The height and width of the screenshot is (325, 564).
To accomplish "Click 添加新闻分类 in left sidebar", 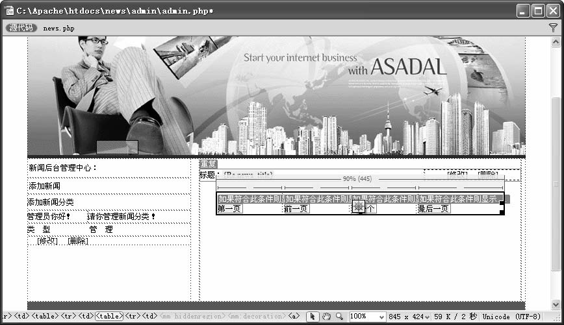I will point(51,202).
